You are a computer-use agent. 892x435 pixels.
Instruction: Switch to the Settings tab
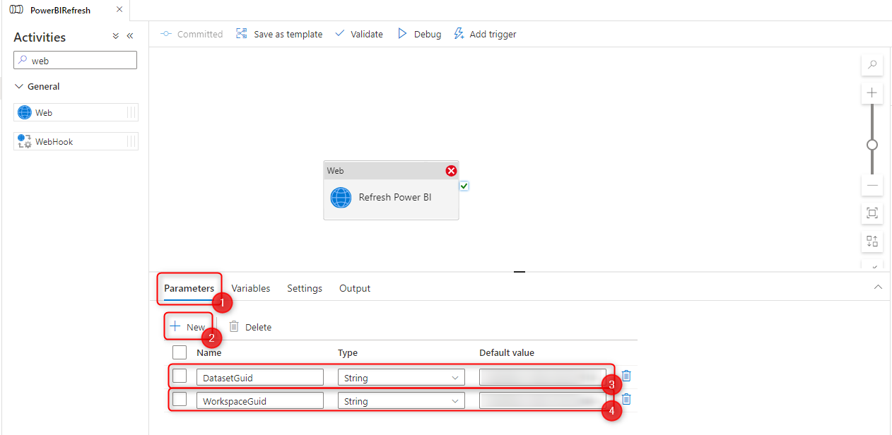coord(305,288)
